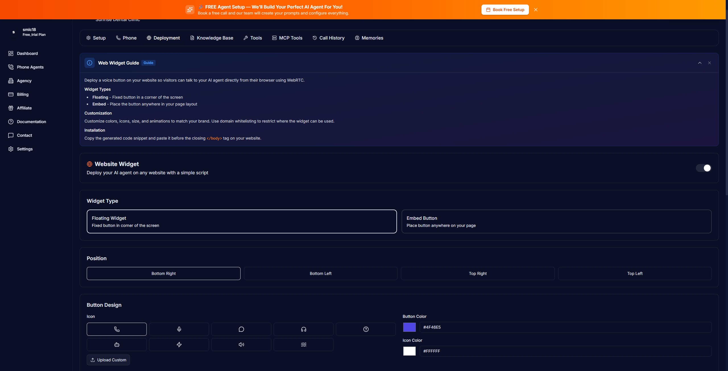Select the waveform icon
Screen dimensions: 728x371
click(x=303, y=344)
